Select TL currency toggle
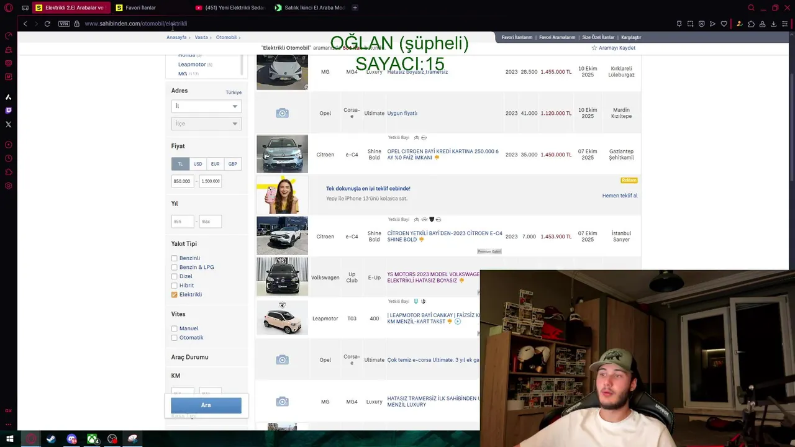795x447 pixels. pos(180,164)
